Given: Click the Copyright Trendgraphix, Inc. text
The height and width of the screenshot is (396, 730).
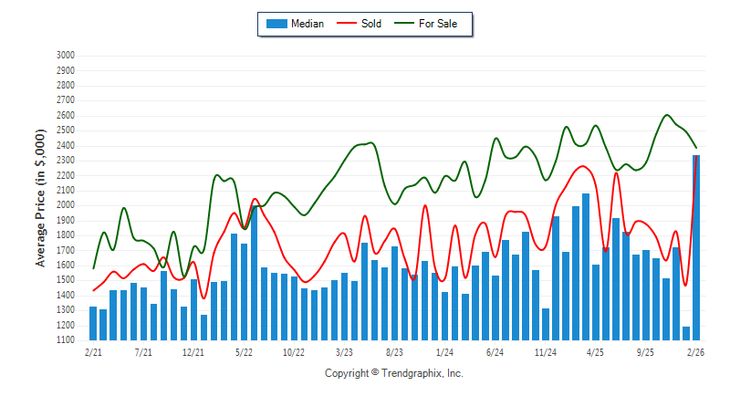Looking at the screenshot, I should coord(394,373).
